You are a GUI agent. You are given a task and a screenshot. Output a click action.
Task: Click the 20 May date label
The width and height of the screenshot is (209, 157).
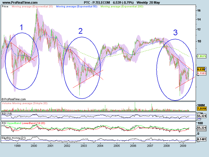tap(155, 3)
